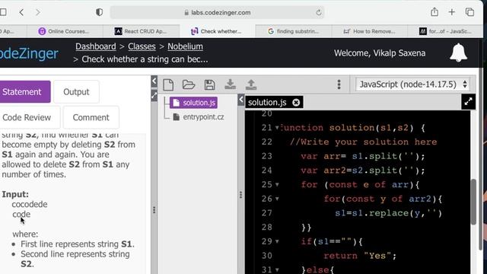Switch to the React CRUD browser tab
Image resolution: width=487 pixels, height=274 pixels.
141,31
